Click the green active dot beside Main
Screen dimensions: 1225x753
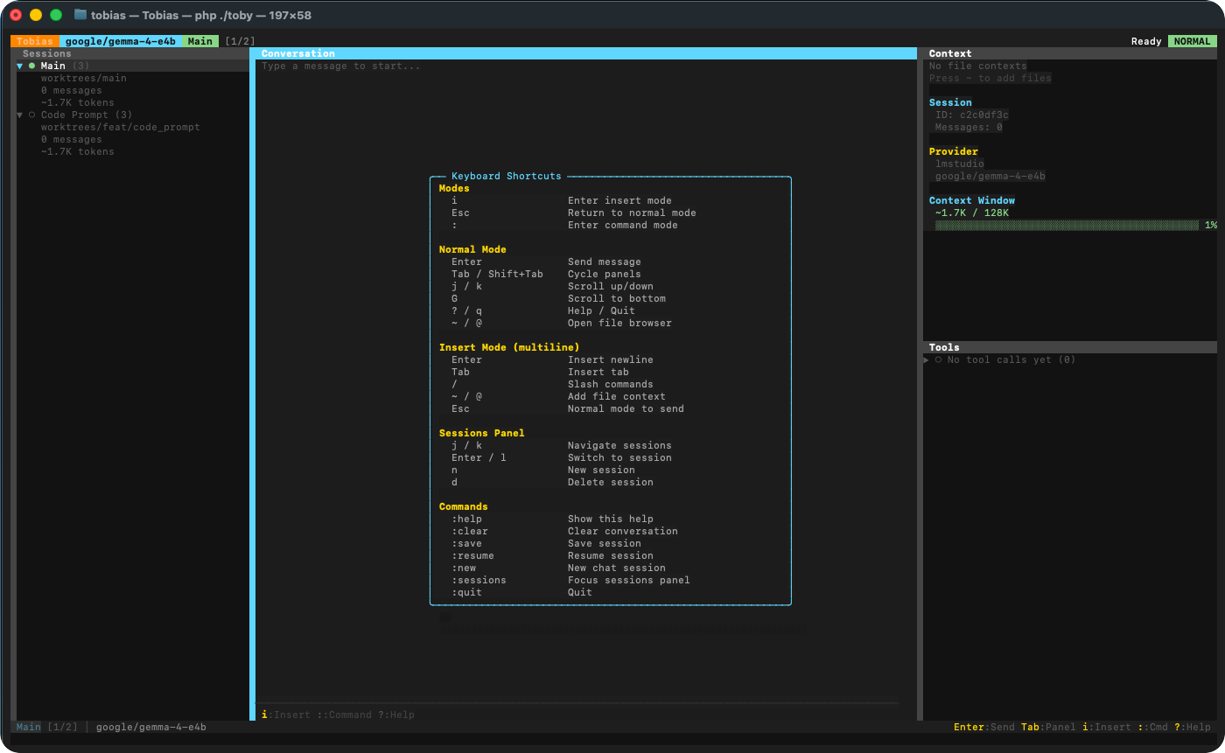click(32, 66)
